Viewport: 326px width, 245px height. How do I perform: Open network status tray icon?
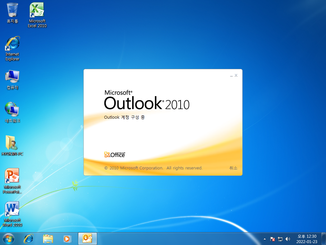pyautogui.click(x=280, y=239)
